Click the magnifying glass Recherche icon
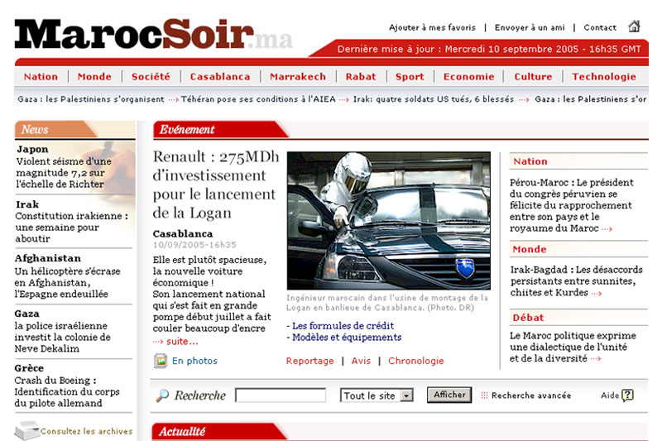The image size is (662, 441). [x=162, y=395]
